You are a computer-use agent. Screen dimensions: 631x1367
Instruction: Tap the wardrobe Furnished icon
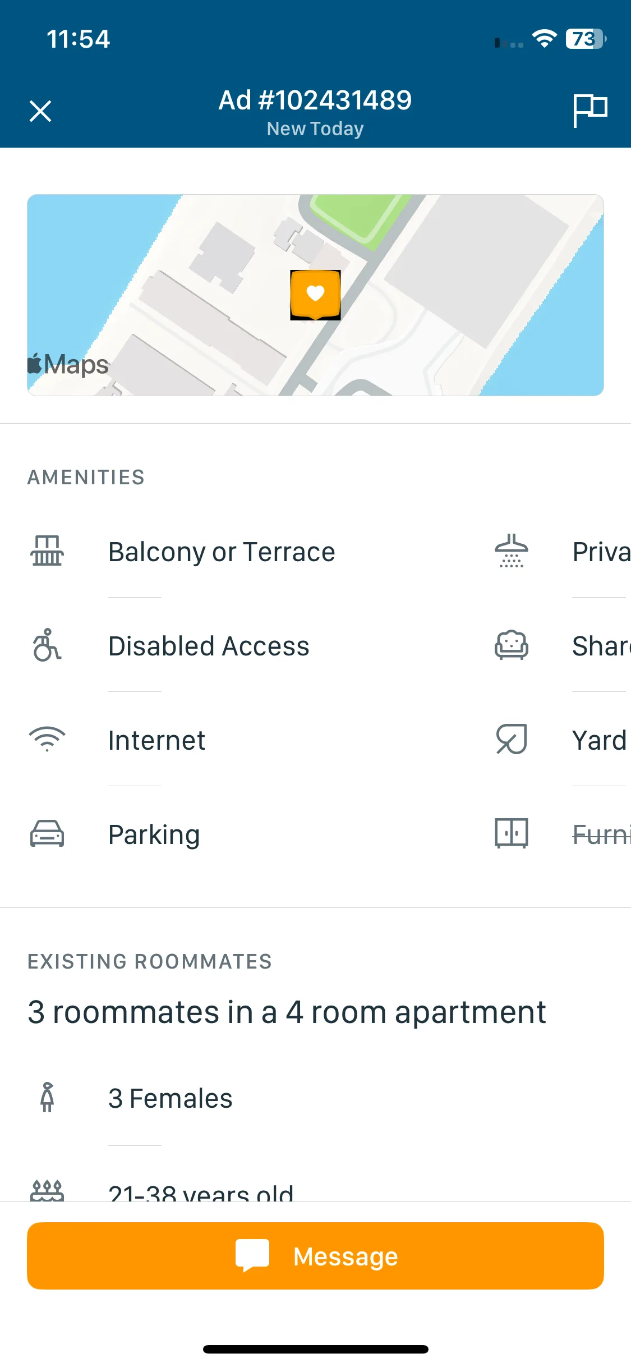point(511,833)
